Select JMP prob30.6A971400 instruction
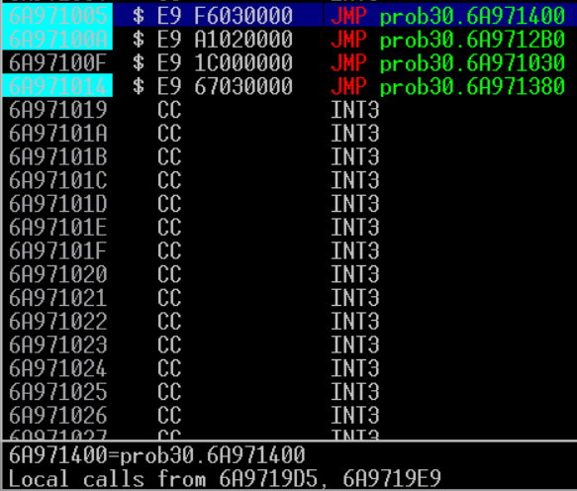This screenshot has width=577, height=491. click(x=447, y=16)
